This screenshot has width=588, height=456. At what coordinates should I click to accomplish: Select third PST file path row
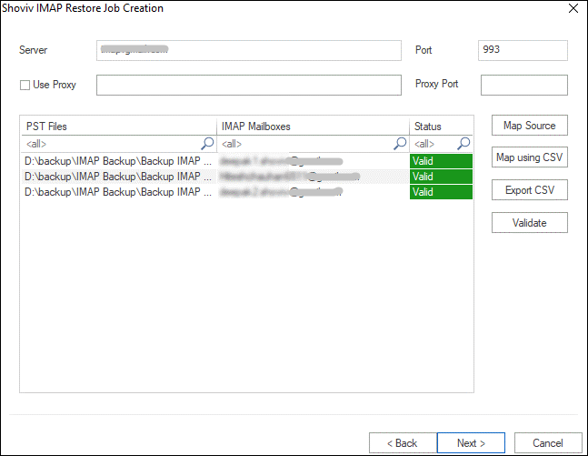118,192
